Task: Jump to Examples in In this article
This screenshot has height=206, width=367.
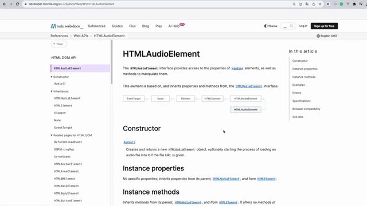Action: (298, 85)
